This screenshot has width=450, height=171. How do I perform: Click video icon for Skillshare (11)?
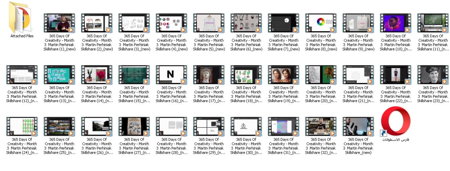(433, 23)
